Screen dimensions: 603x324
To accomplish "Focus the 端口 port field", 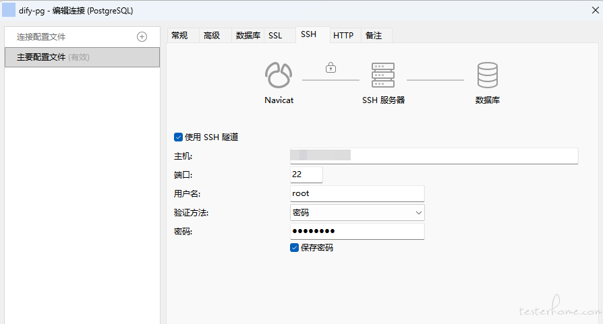I will [x=306, y=174].
